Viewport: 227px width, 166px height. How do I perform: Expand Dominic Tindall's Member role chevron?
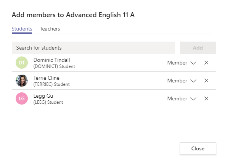pos(193,63)
